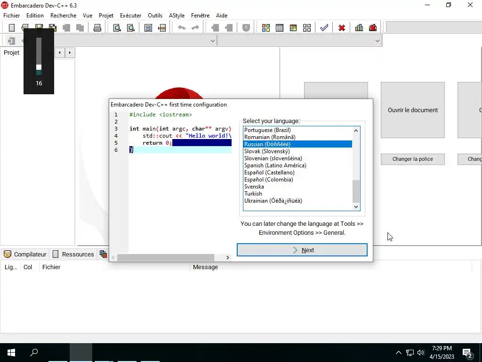Open the AStyle menu
Image resolution: width=482 pixels, height=362 pixels.
coord(177,16)
